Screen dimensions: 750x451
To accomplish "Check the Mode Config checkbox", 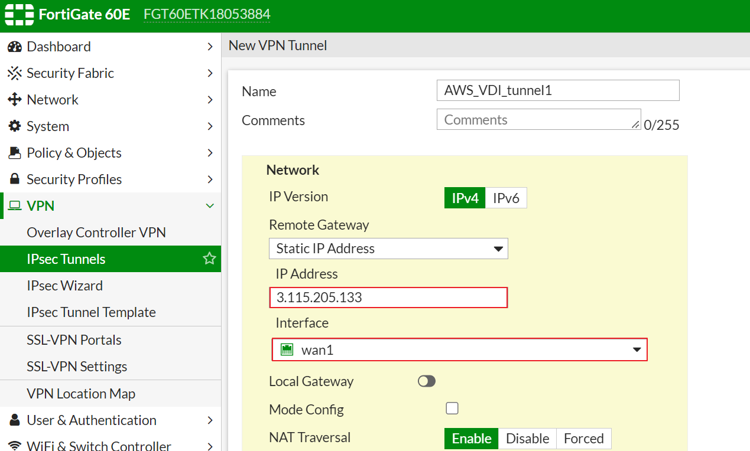I will (x=452, y=408).
